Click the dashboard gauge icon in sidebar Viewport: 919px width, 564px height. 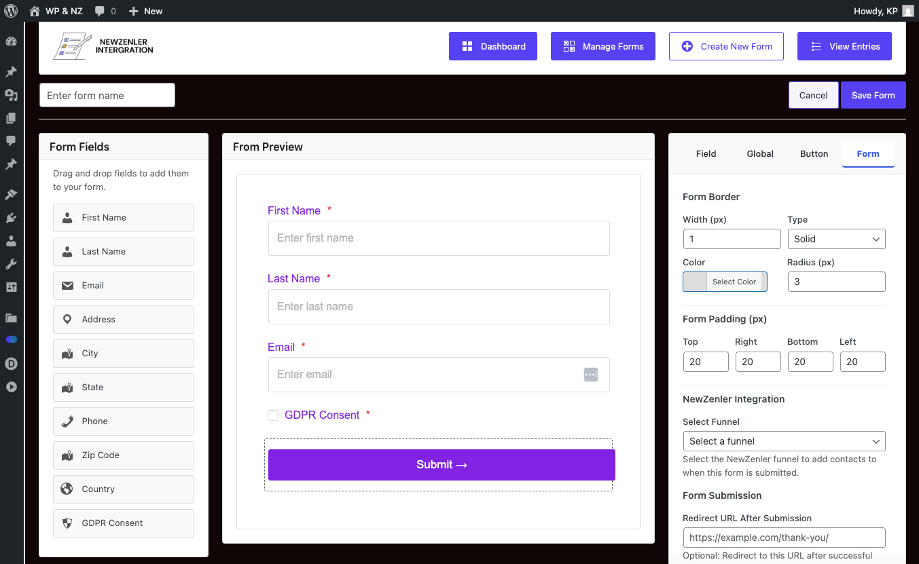coord(11,41)
